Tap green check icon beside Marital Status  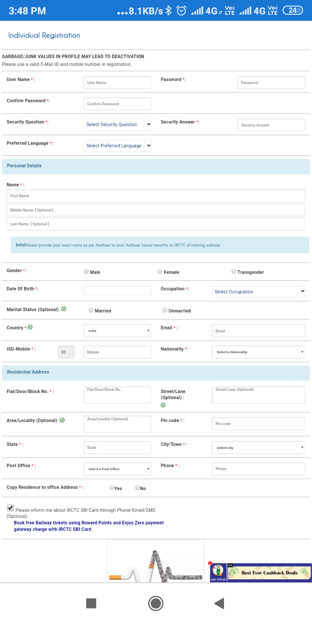tap(64, 309)
